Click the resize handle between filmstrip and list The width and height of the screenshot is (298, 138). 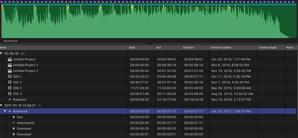(149, 44)
